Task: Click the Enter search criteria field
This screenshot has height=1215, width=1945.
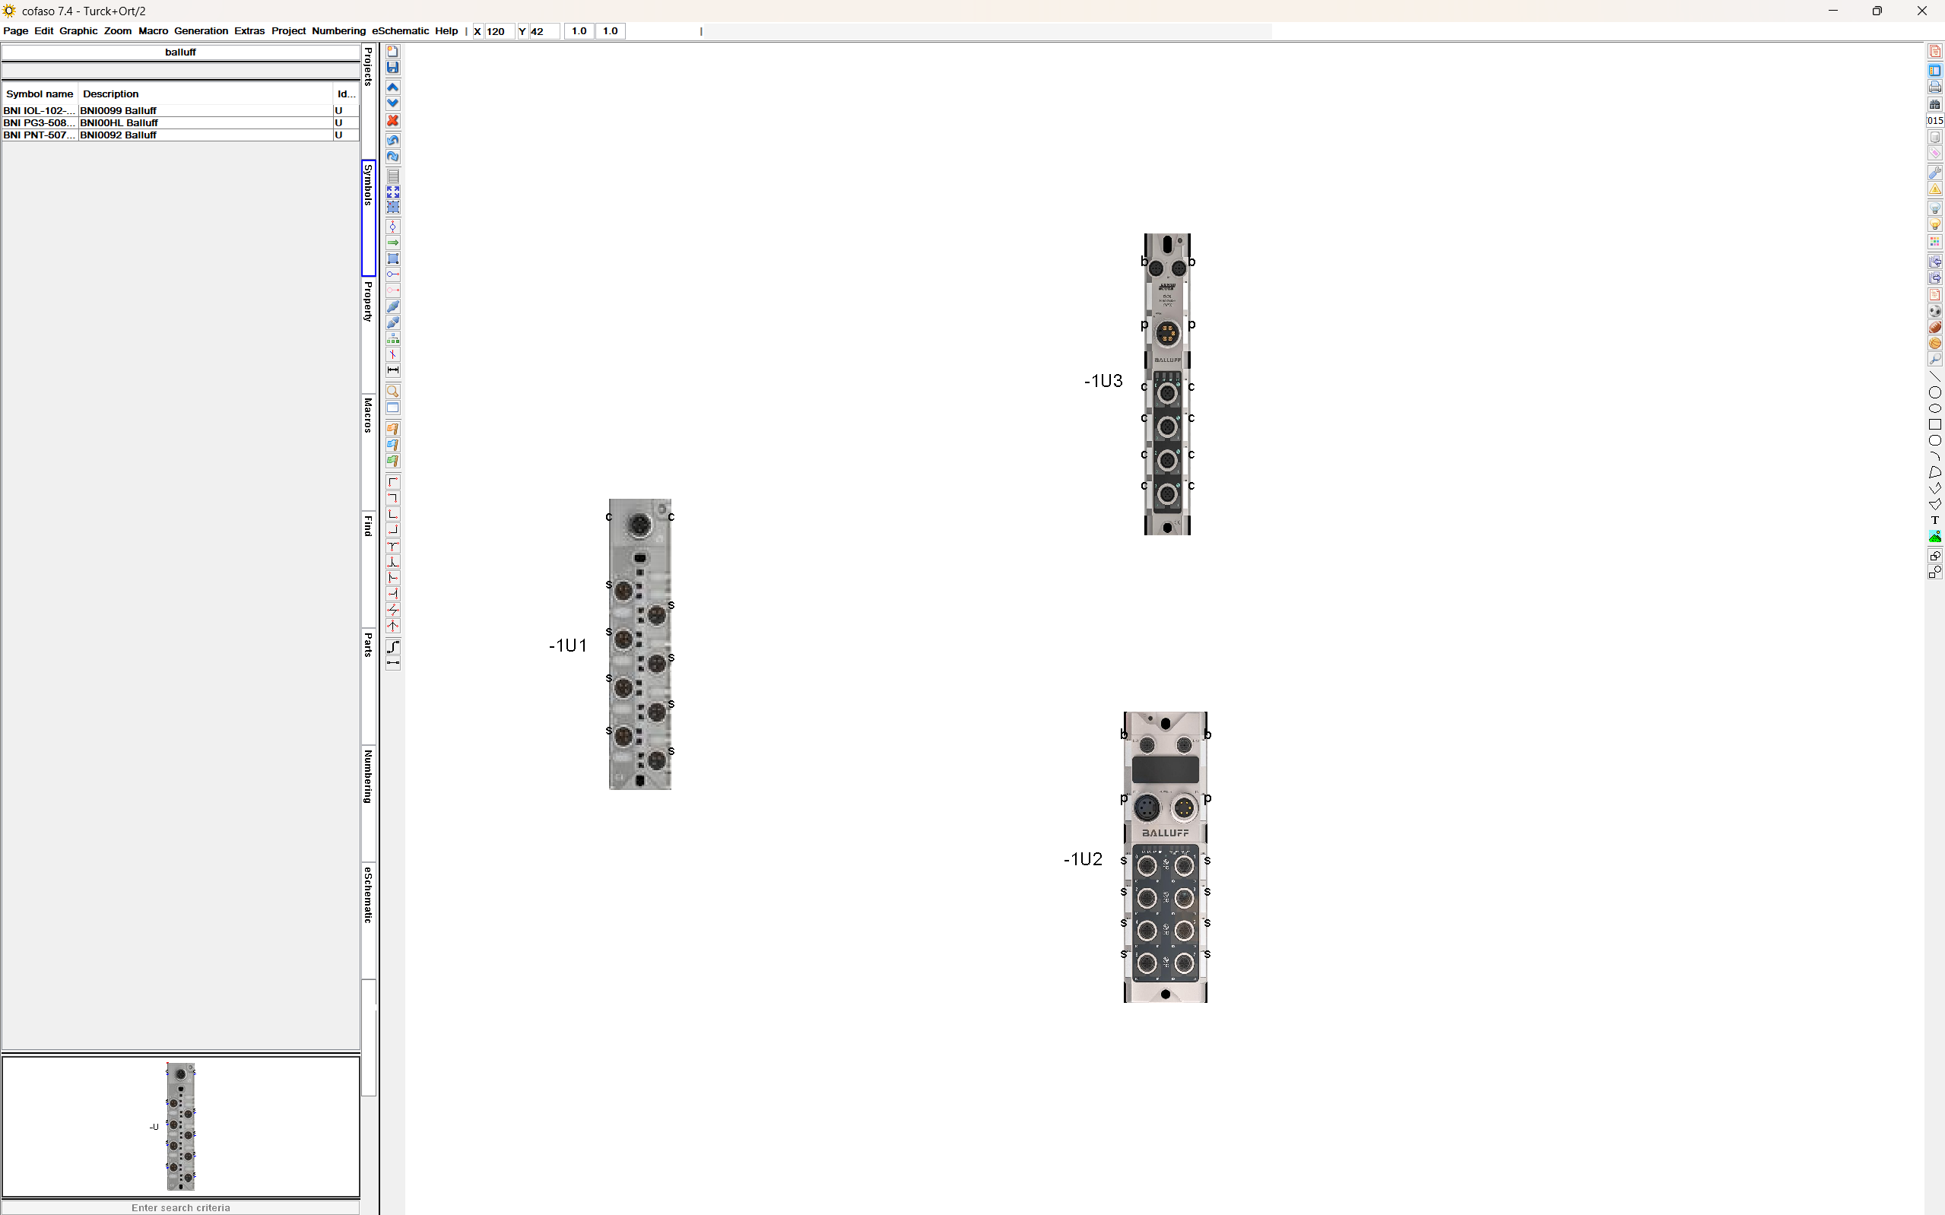Action: coord(181,1207)
